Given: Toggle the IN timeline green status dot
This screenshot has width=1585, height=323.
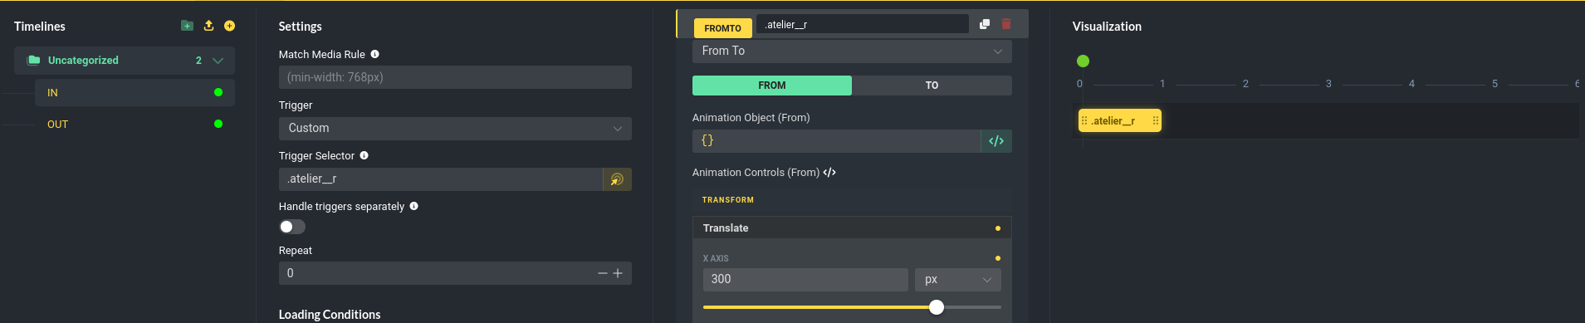Looking at the screenshot, I should [x=218, y=92].
